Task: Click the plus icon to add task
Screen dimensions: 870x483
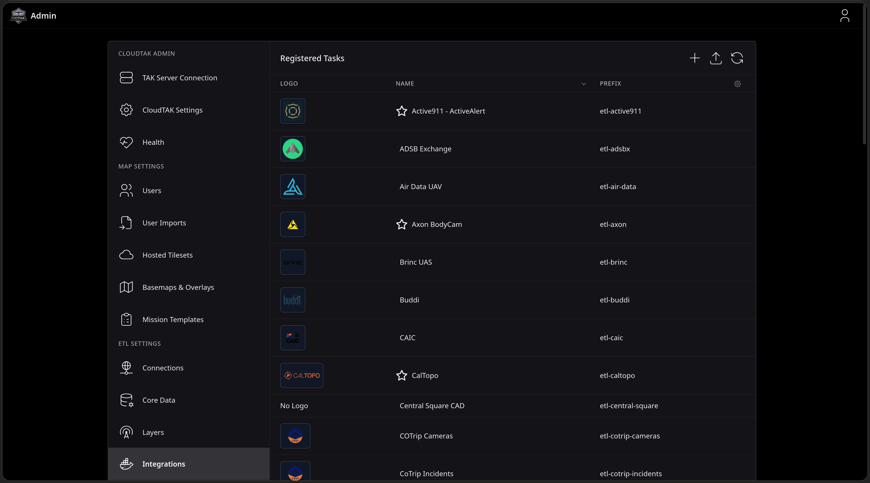Action: coord(694,58)
